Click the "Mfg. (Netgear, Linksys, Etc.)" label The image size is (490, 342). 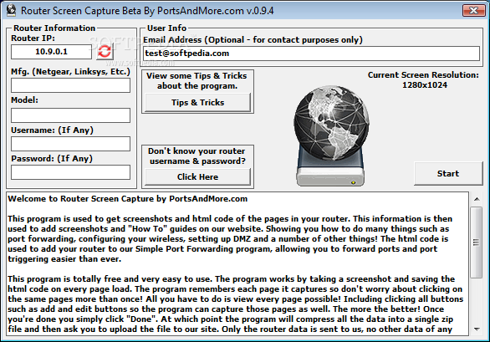[70, 72]
